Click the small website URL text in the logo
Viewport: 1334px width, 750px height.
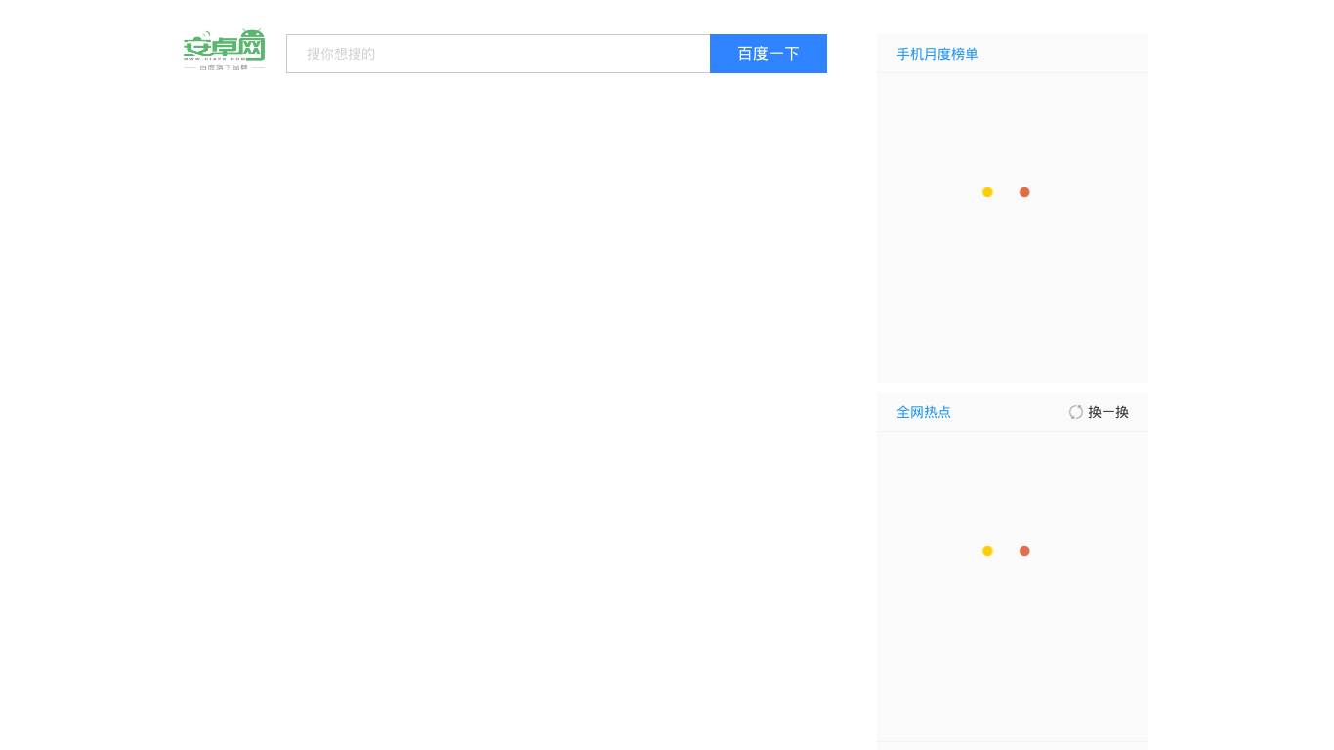(x=209, y=59)
